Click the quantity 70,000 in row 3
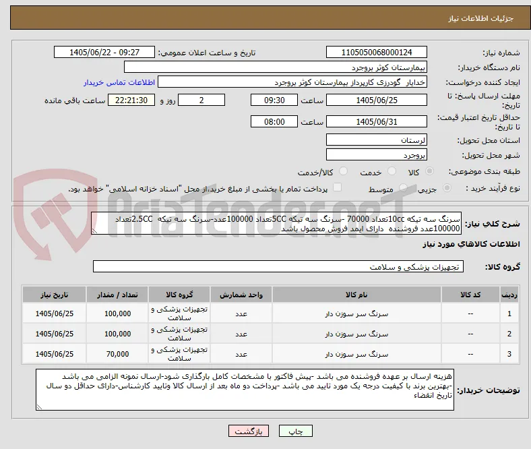 pos(117,354)
